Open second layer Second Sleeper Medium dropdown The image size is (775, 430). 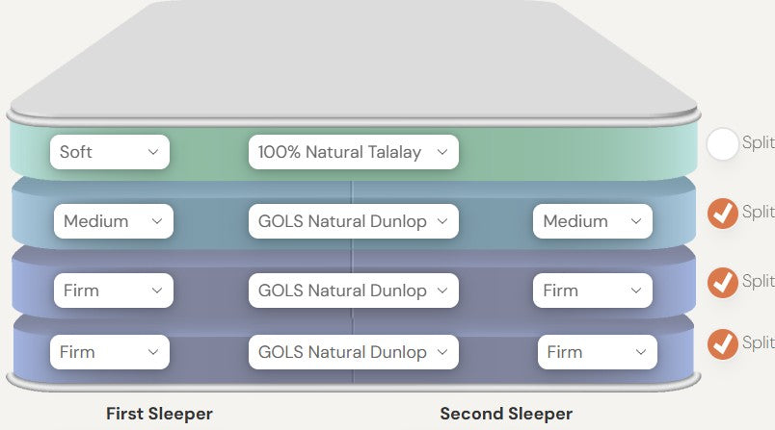[592, 221]
